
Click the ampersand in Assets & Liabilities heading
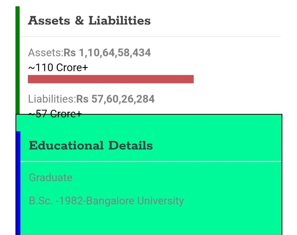tap(79, 21)
